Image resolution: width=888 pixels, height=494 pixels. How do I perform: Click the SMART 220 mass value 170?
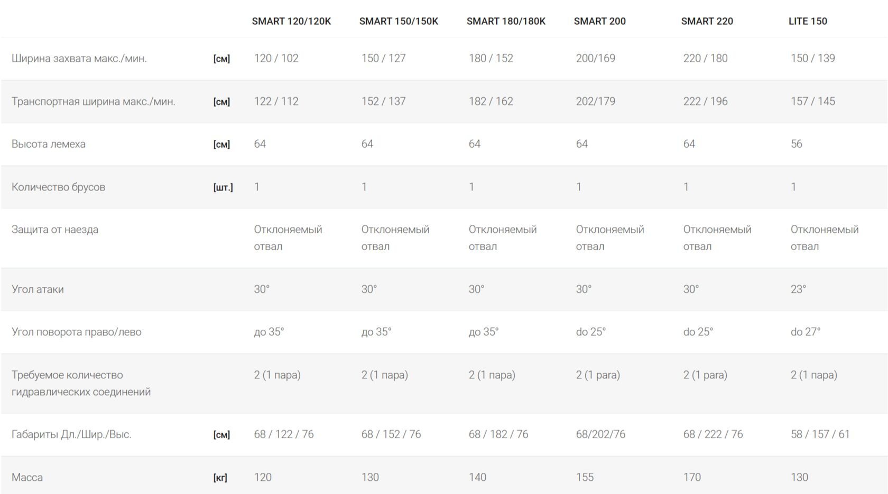pos(692,477)
